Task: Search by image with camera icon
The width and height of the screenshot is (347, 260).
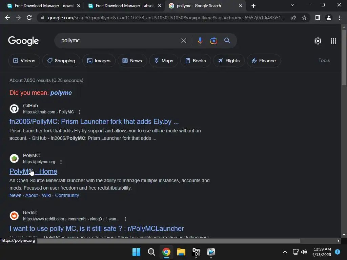Action: tap(214, 41)
